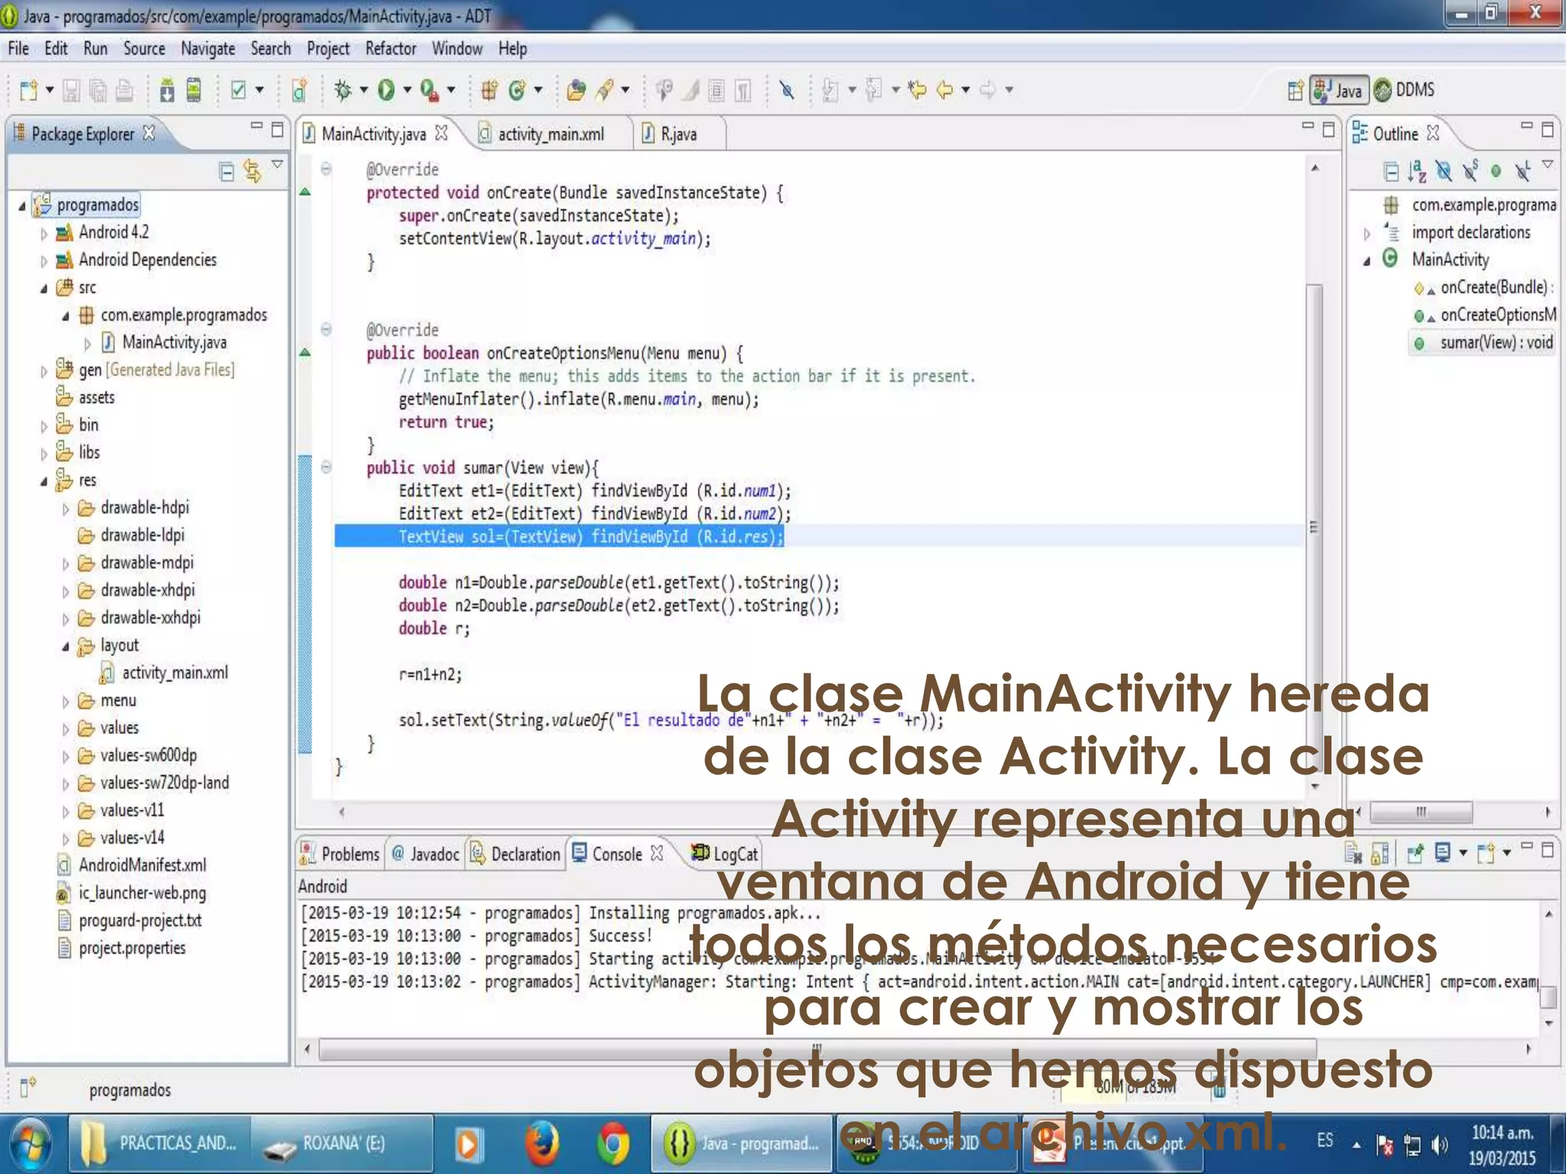The image size is (1566, 1174).
Task: Expand the Android Dependencies node
Action: (x=44, y=261)
